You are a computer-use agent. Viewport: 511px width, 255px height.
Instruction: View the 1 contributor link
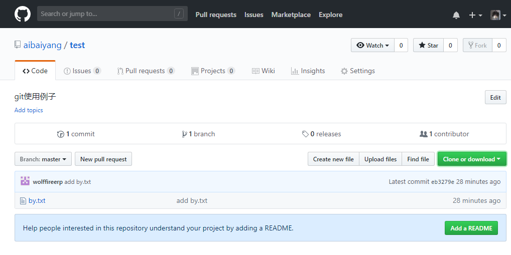pyautogui.click(x=444, y=134)
